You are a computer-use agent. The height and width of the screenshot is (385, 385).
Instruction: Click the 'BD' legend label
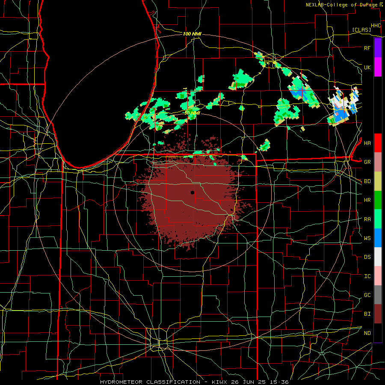coord(367,181)
